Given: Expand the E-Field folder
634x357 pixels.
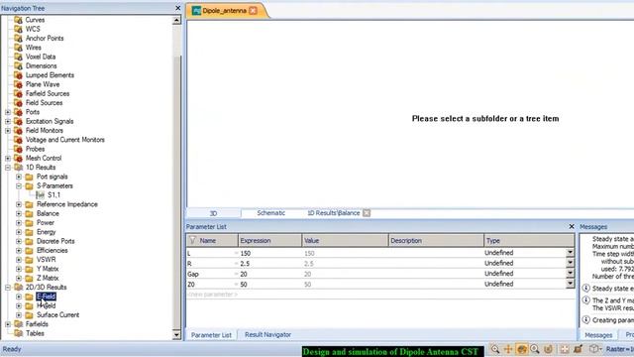Looking at the screenshot, I should 19,297.
